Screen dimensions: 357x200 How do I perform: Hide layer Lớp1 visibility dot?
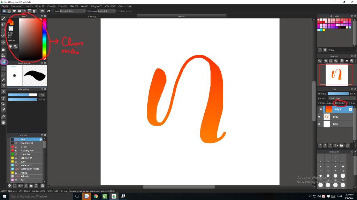319,124
